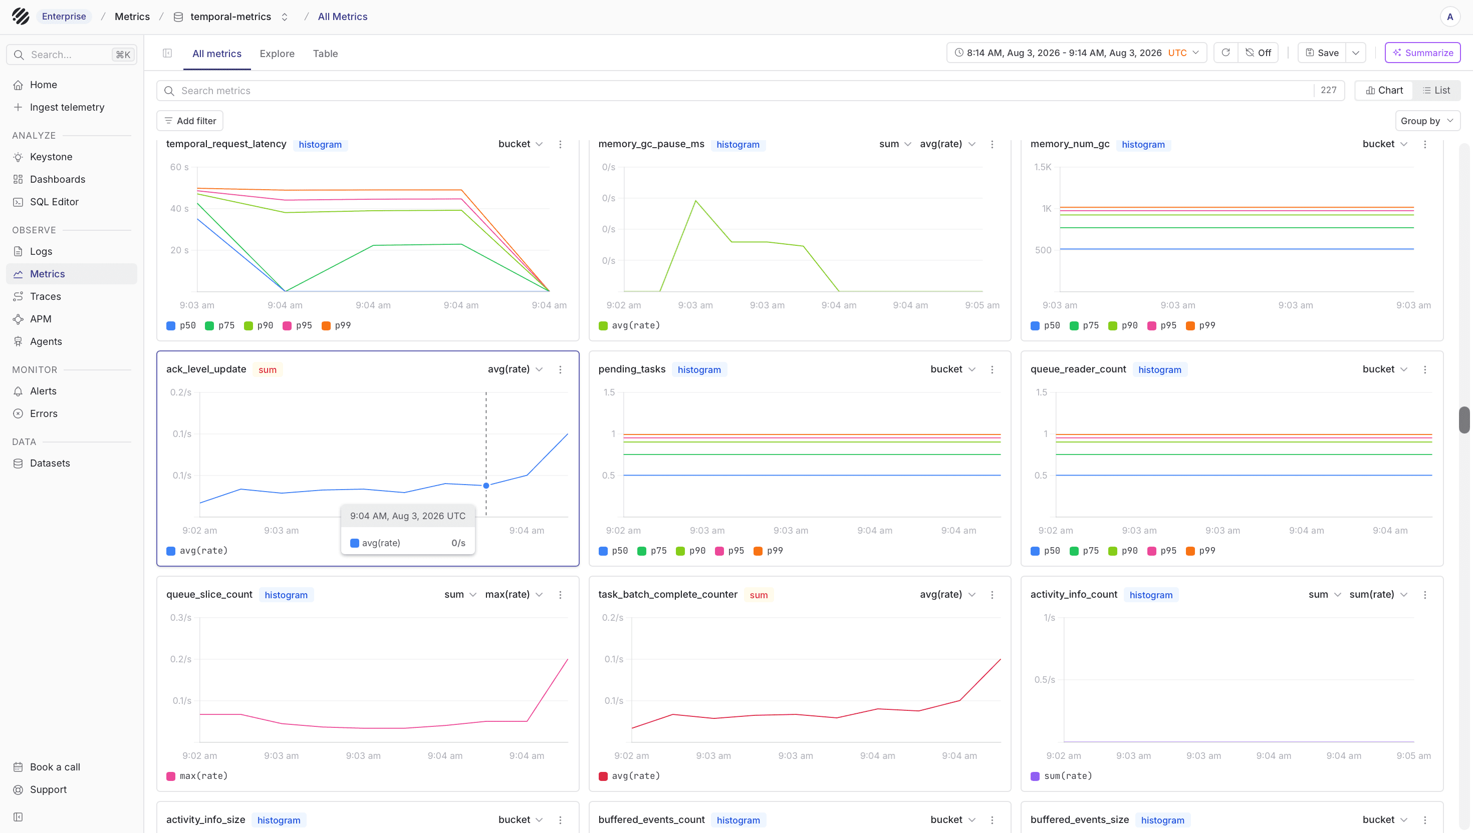Viewport: 1473px width, 833px height.
Task: Open options menu for temporal_request_latency chart
Action: coord(561,144)
